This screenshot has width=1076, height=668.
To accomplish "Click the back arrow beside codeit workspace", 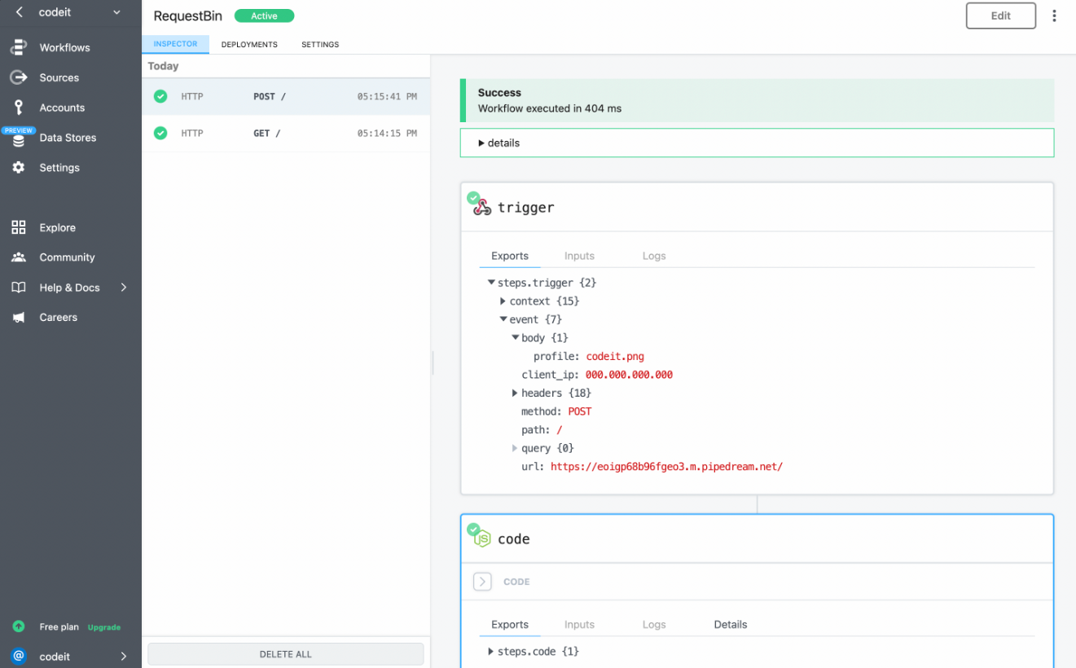I will [19, 12].
